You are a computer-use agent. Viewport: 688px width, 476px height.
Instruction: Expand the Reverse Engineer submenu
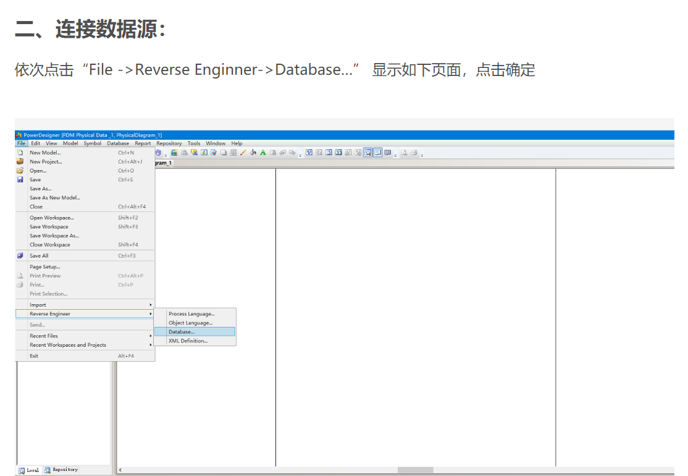(84, 313)
